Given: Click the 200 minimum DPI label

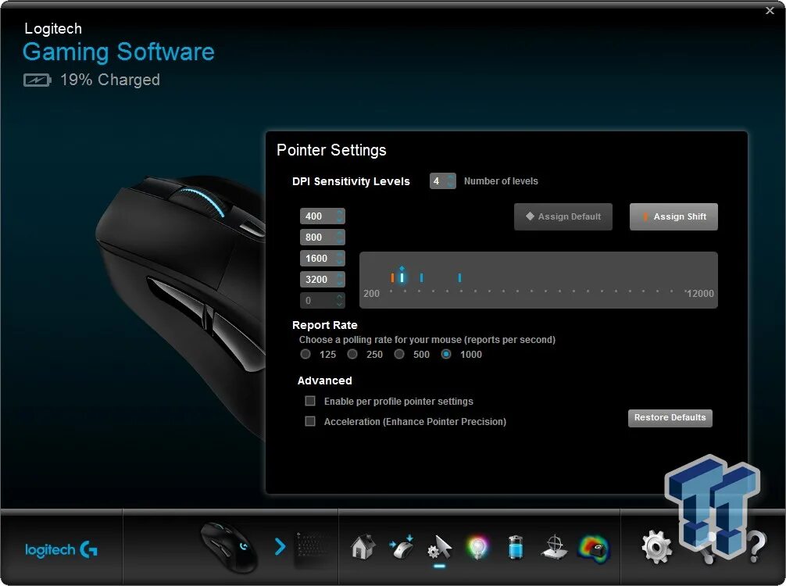Looking at the screenshot, I should (x=371, y=294).
